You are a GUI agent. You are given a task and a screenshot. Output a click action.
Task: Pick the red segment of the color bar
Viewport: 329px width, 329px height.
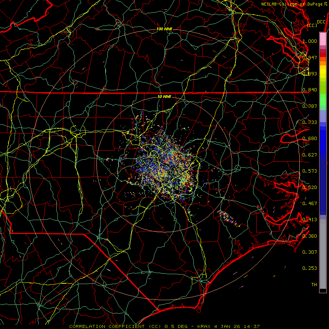(x=323, y=55)
